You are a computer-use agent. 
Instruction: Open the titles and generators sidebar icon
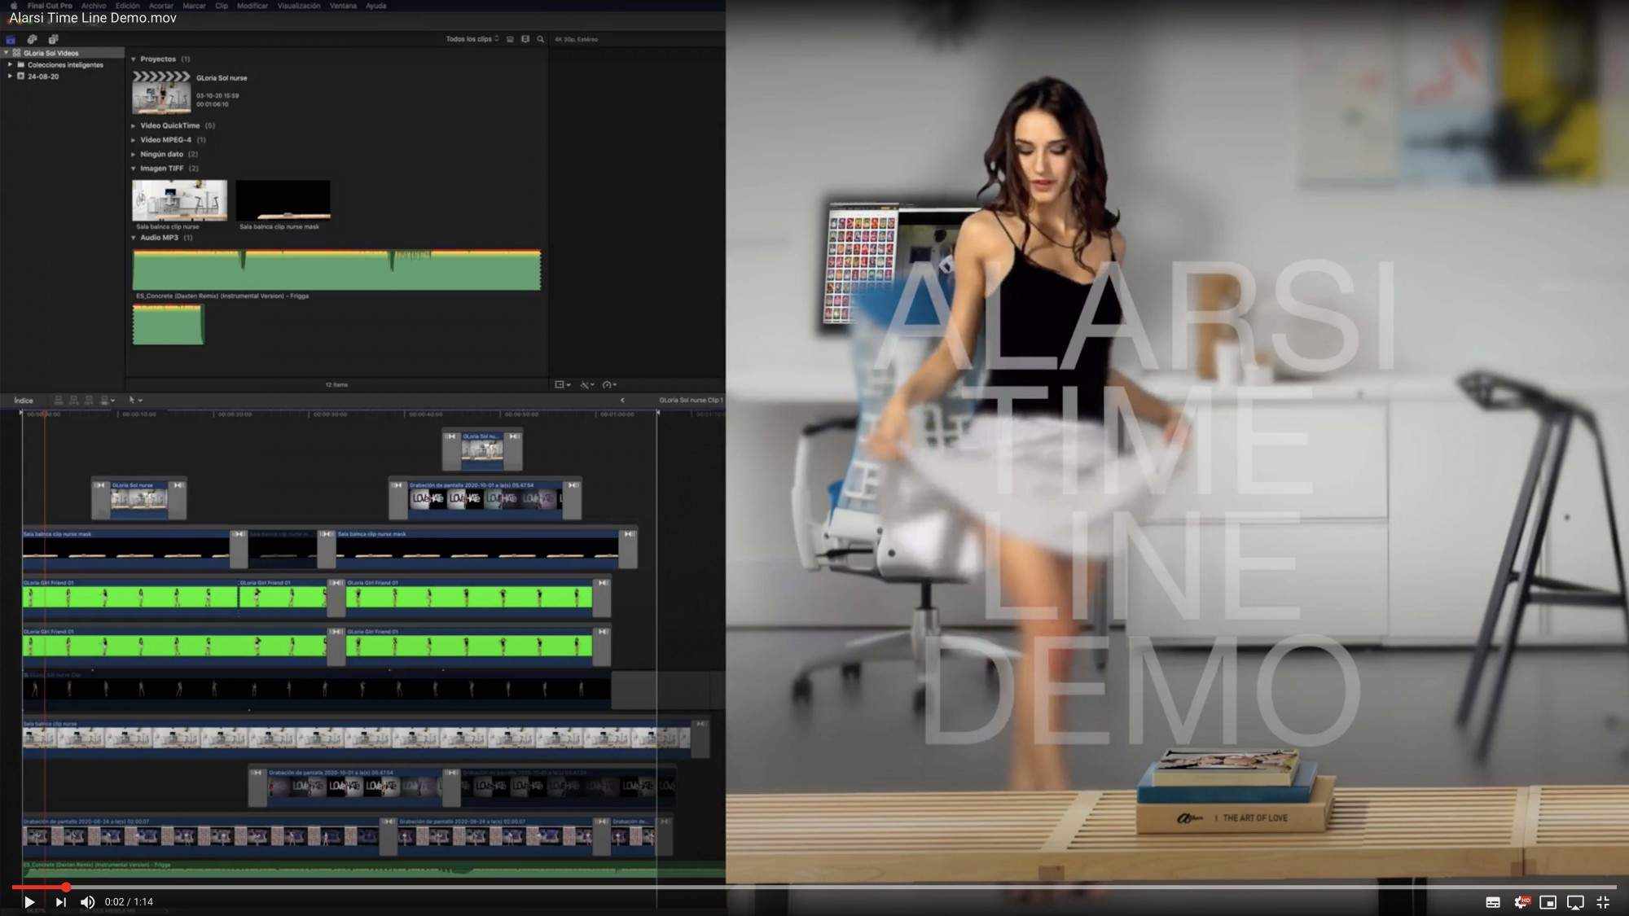pyautogui.click(x=53, y=39)
